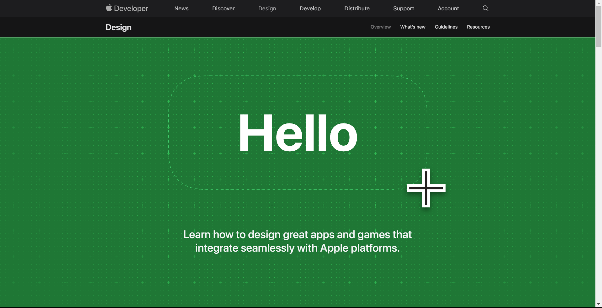The height and width of the screenshot is (308, 602).
Task: View the Guidelines tab
Action: (x=446, y=27)
